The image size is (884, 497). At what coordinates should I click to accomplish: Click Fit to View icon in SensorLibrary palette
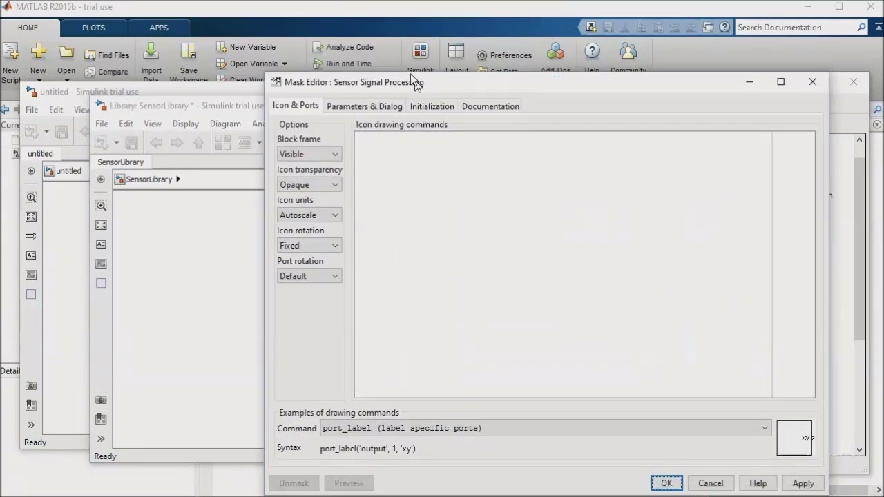click(101, 225)
